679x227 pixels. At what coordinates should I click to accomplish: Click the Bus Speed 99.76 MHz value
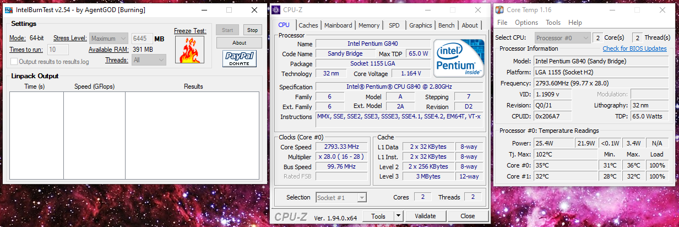click(342, 167)
